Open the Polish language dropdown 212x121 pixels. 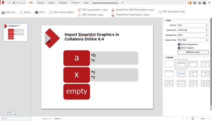[x=58, y=119]
